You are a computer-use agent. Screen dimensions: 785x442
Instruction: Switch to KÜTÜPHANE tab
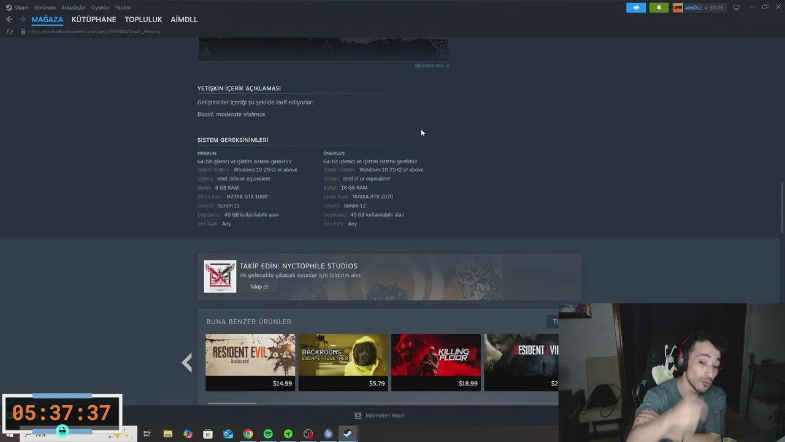94,20
